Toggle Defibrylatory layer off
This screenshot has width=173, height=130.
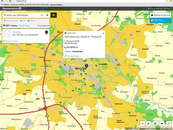click(160, 20)
